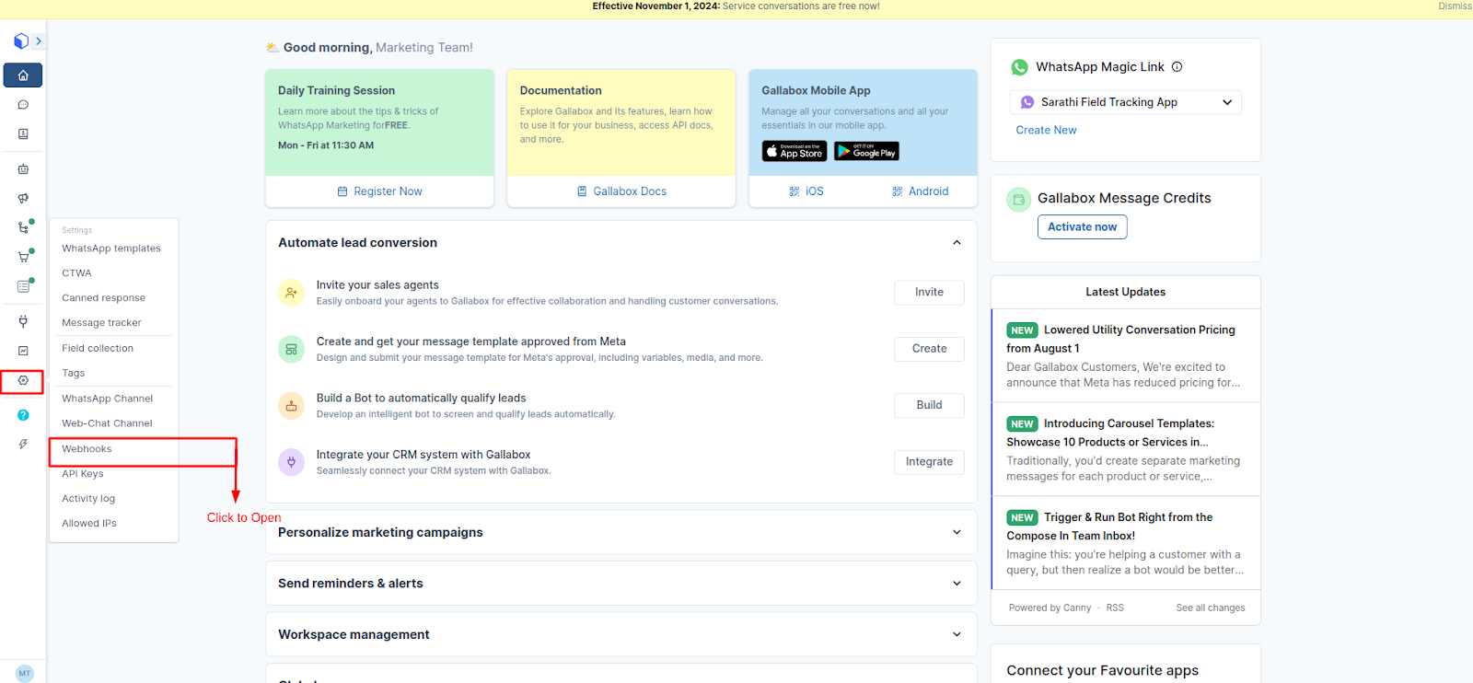The width and height of the screenshot is (1473, 683).
Task: Open the Broadcast megaphone icon
Action: [x=23, y=198]
